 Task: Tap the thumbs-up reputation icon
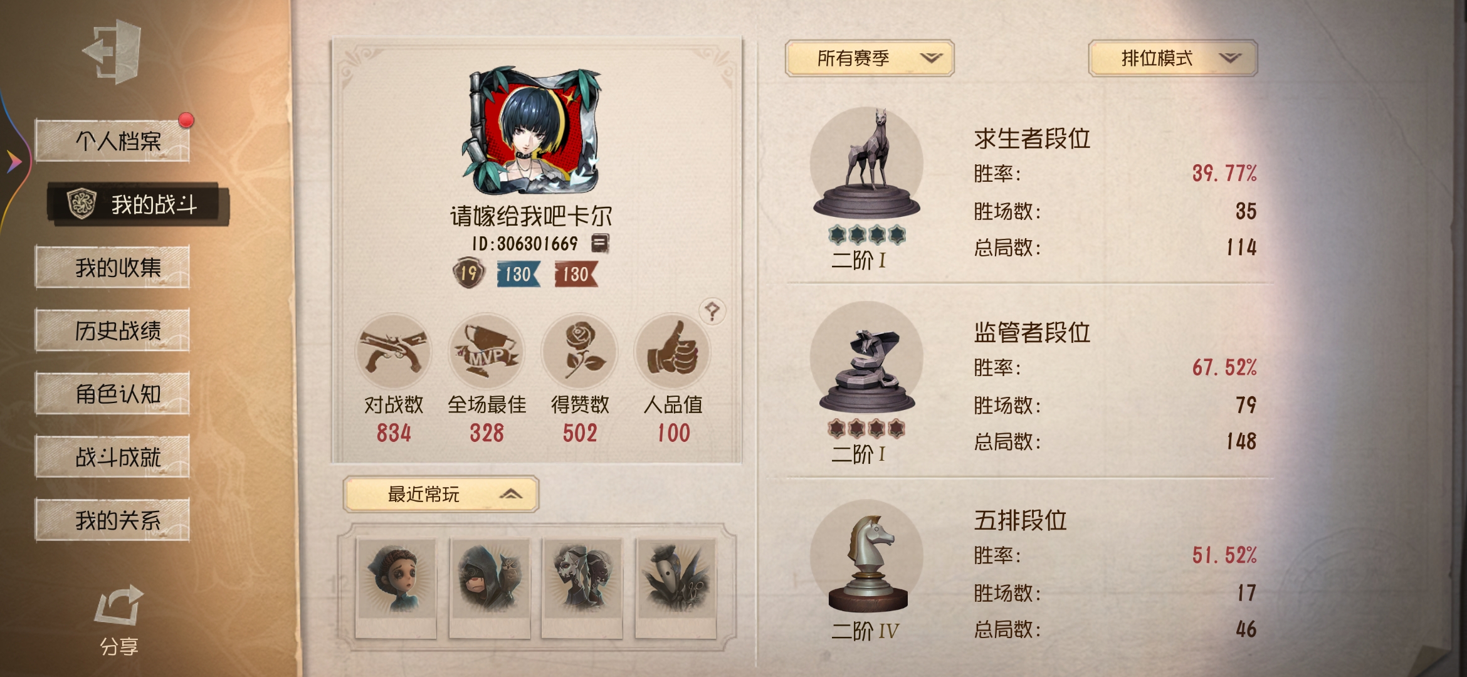click(673, 352)
